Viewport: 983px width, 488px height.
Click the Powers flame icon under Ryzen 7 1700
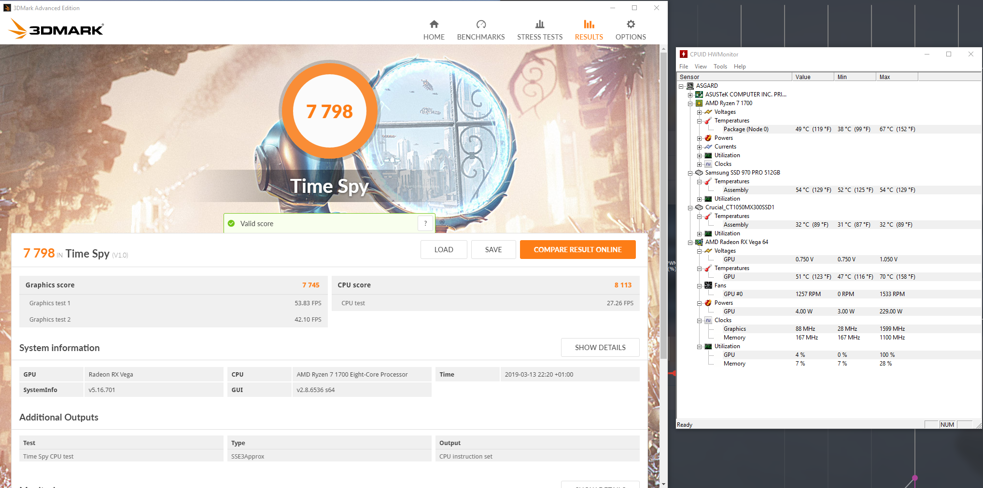pos(708,138)
